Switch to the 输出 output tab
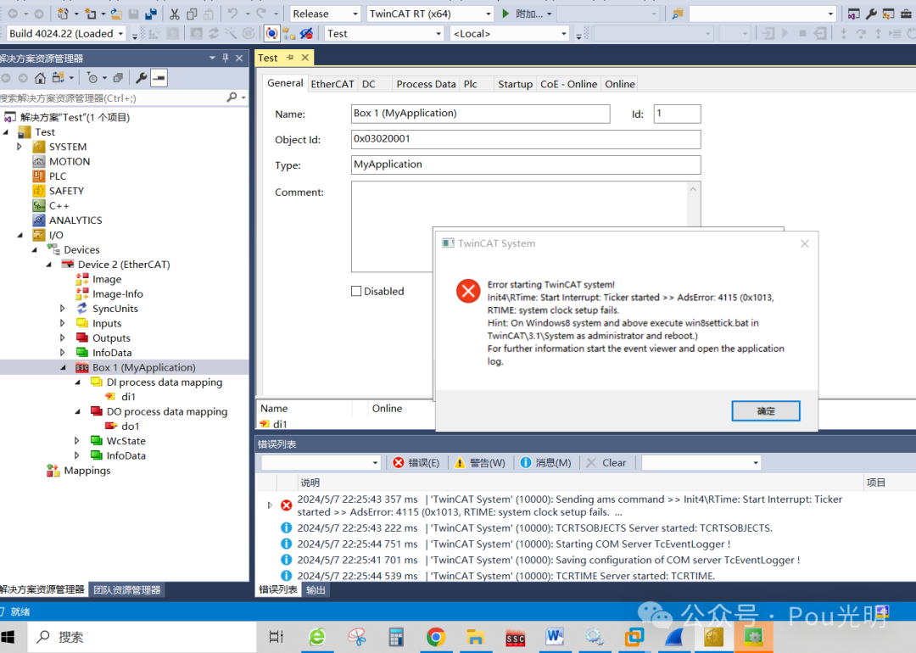The image size is (916, 653). point(316,590)
